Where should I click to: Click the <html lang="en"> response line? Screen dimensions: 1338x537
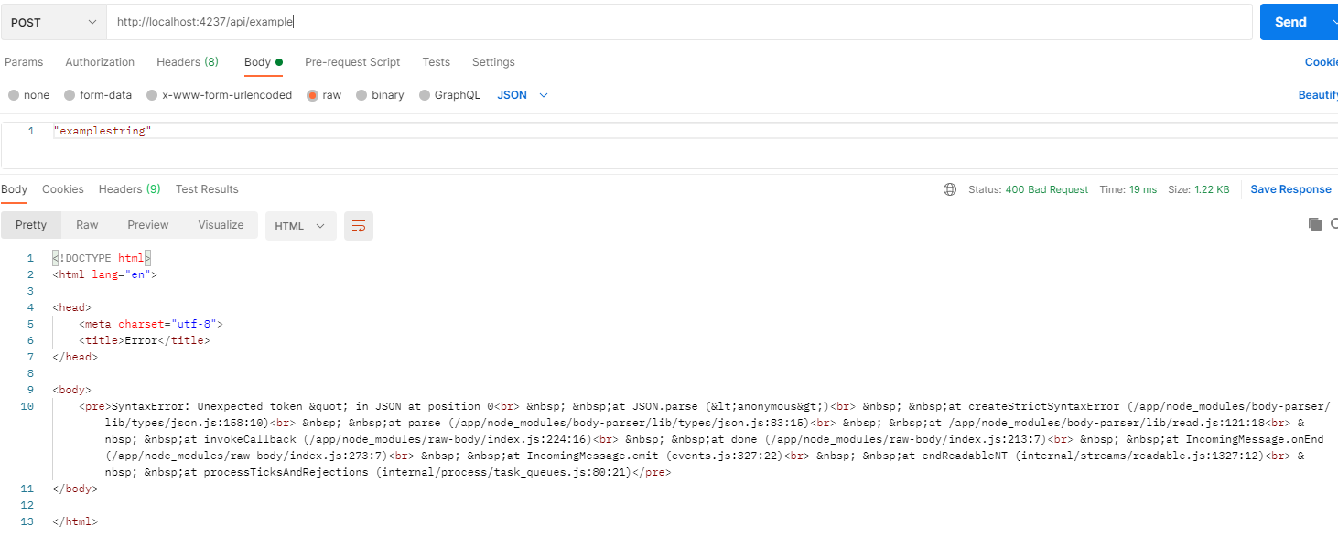pyautogui.click(x=104, y=274)
